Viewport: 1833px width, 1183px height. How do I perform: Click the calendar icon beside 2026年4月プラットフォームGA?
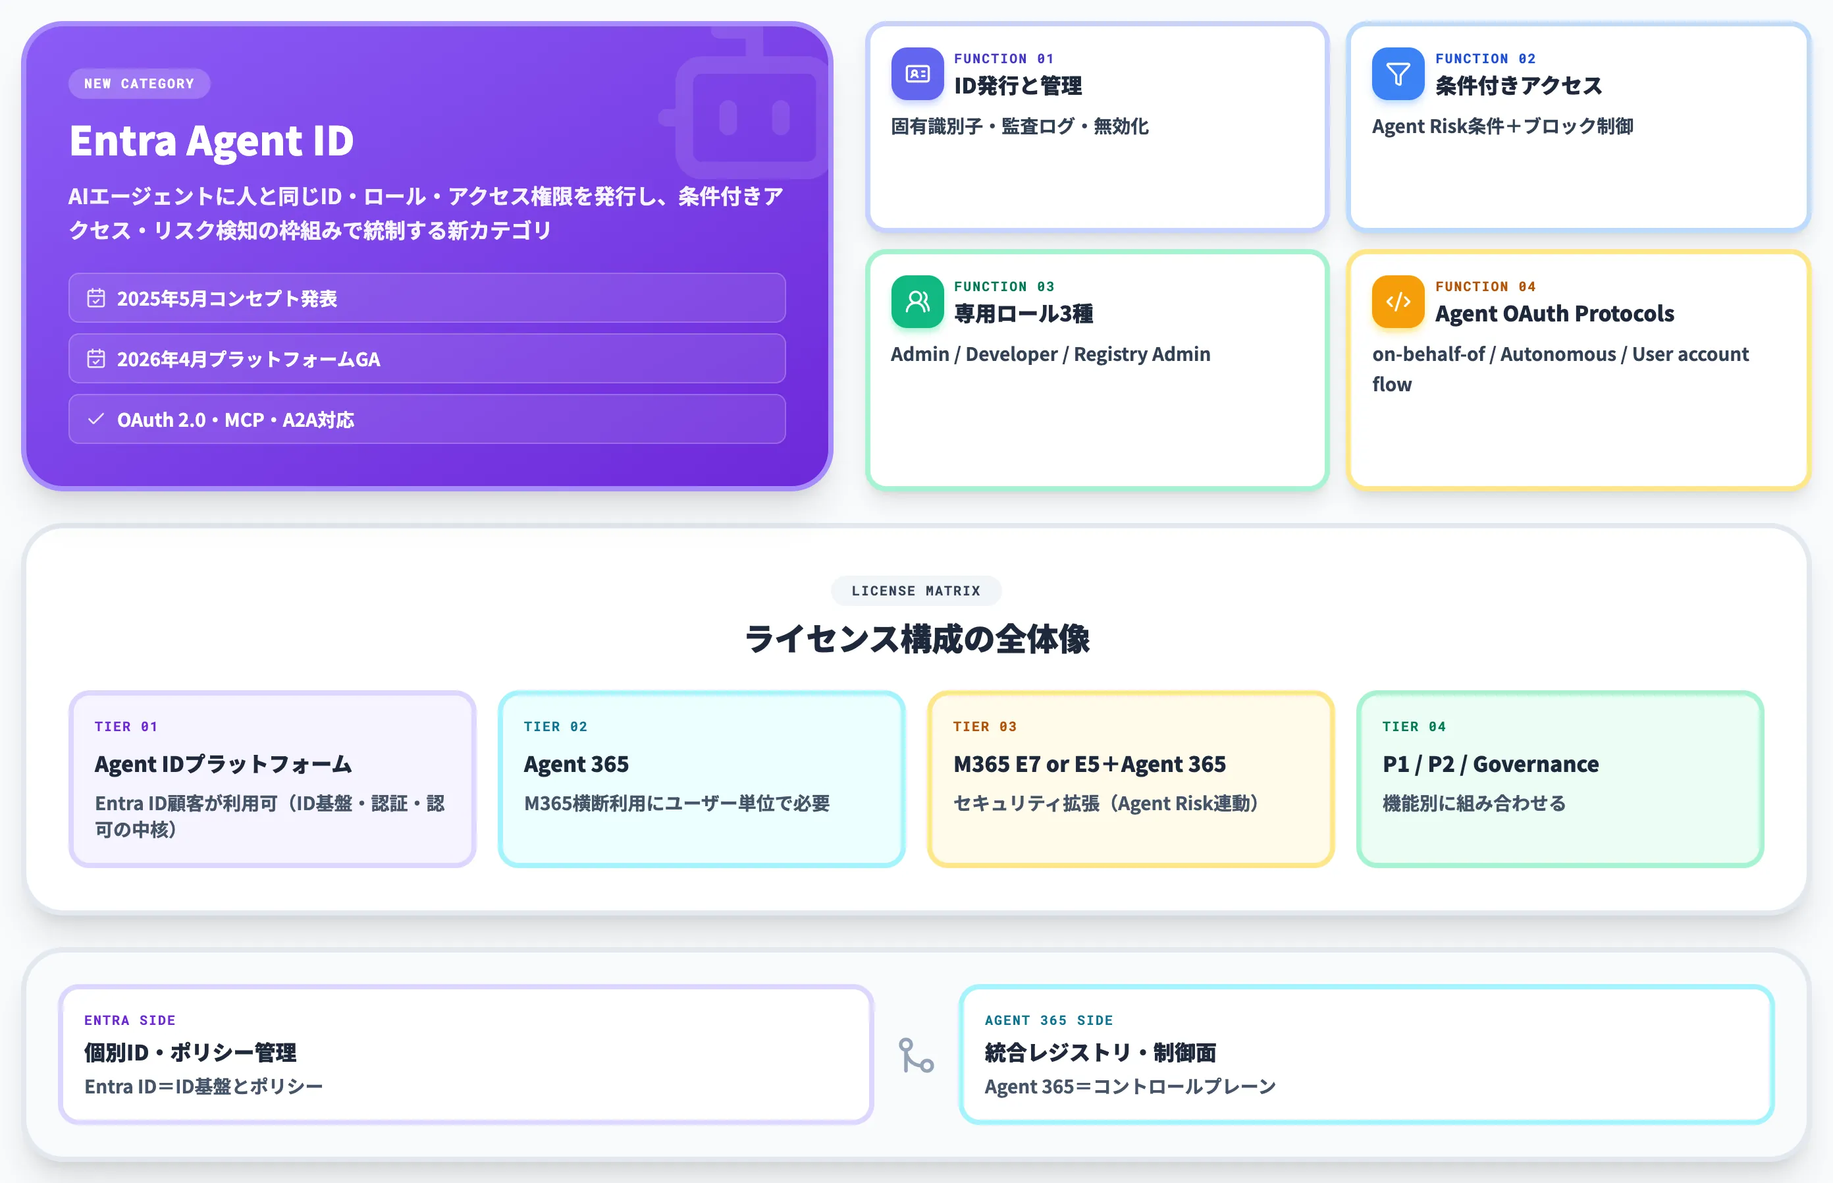[96, 359]
